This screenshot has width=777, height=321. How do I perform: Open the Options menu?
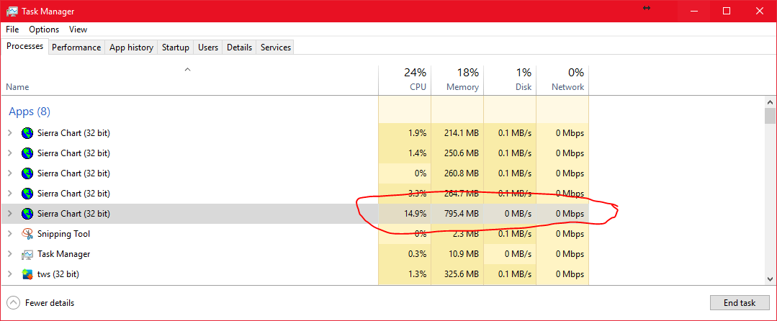pos(44,30)
